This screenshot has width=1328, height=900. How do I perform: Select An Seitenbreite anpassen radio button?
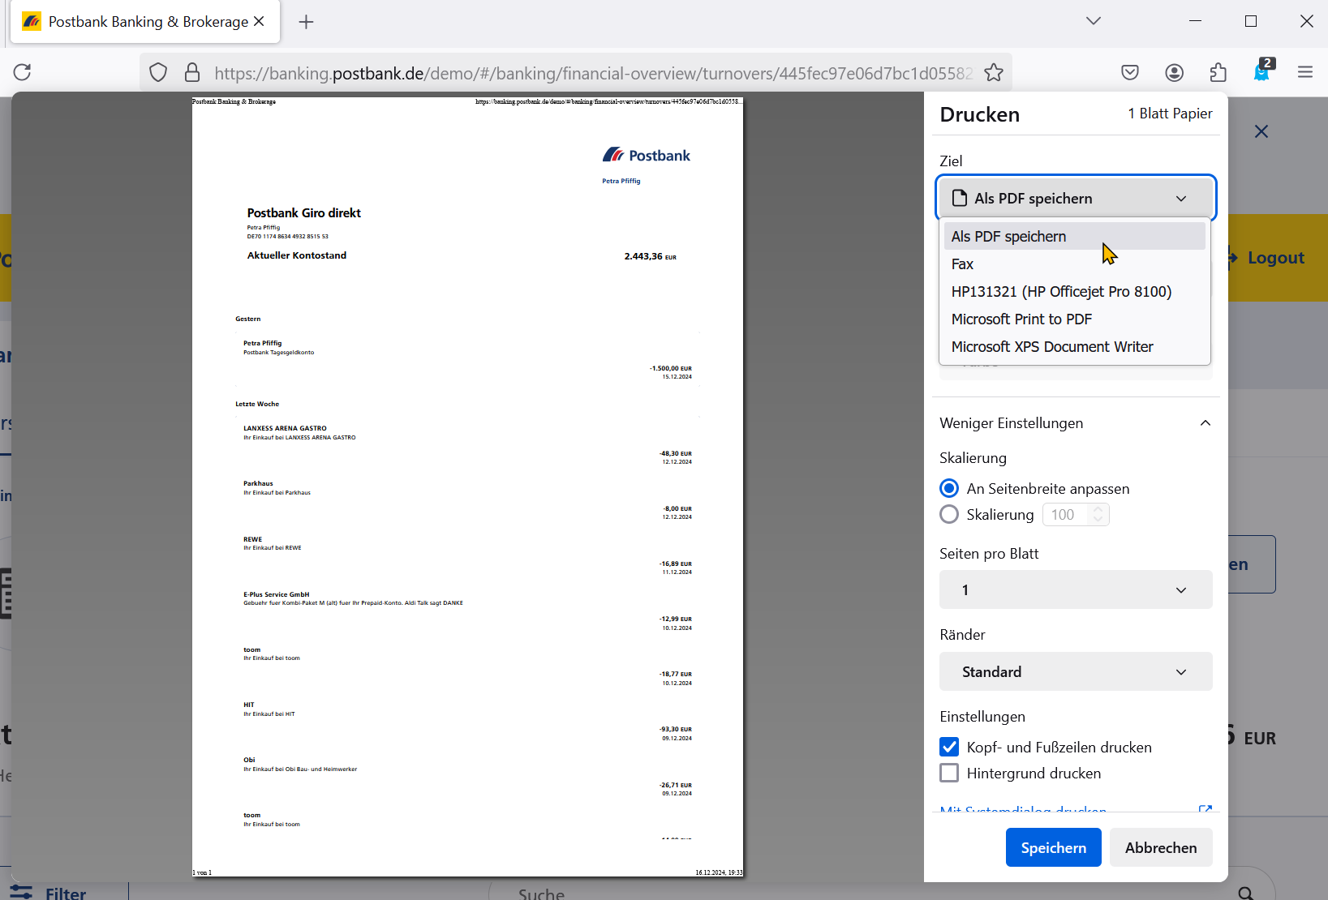click(949, 488)
